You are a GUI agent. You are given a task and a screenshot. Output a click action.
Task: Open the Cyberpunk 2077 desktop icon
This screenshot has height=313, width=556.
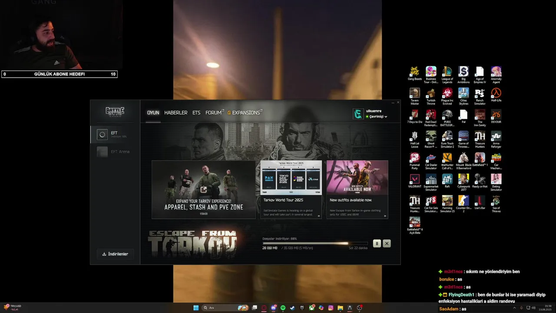pyautogui.click(x=463, y=183)
